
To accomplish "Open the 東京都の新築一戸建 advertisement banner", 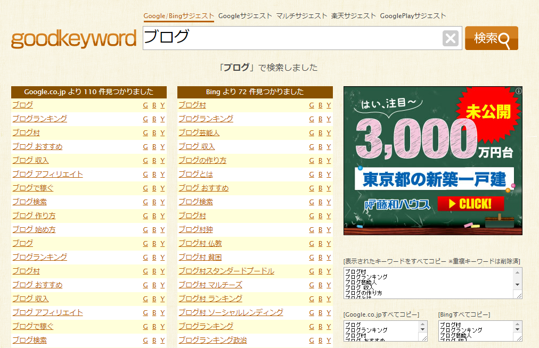I will pos(433,161).
